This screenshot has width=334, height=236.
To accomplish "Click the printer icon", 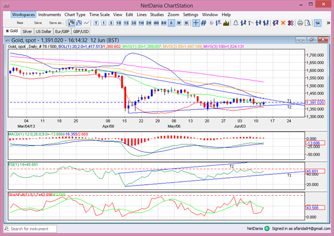I will click(x=300, y=23).
